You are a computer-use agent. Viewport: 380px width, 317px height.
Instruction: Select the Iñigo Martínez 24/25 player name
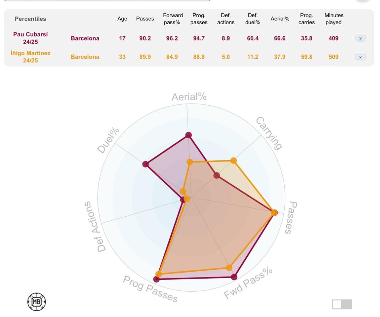click(31, 57)
